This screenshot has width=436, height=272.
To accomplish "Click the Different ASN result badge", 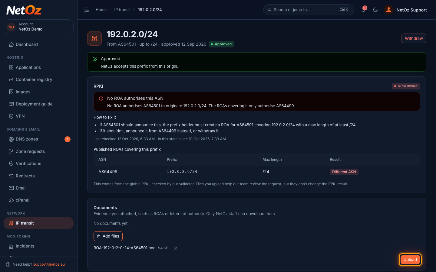I will pos(344,172).
